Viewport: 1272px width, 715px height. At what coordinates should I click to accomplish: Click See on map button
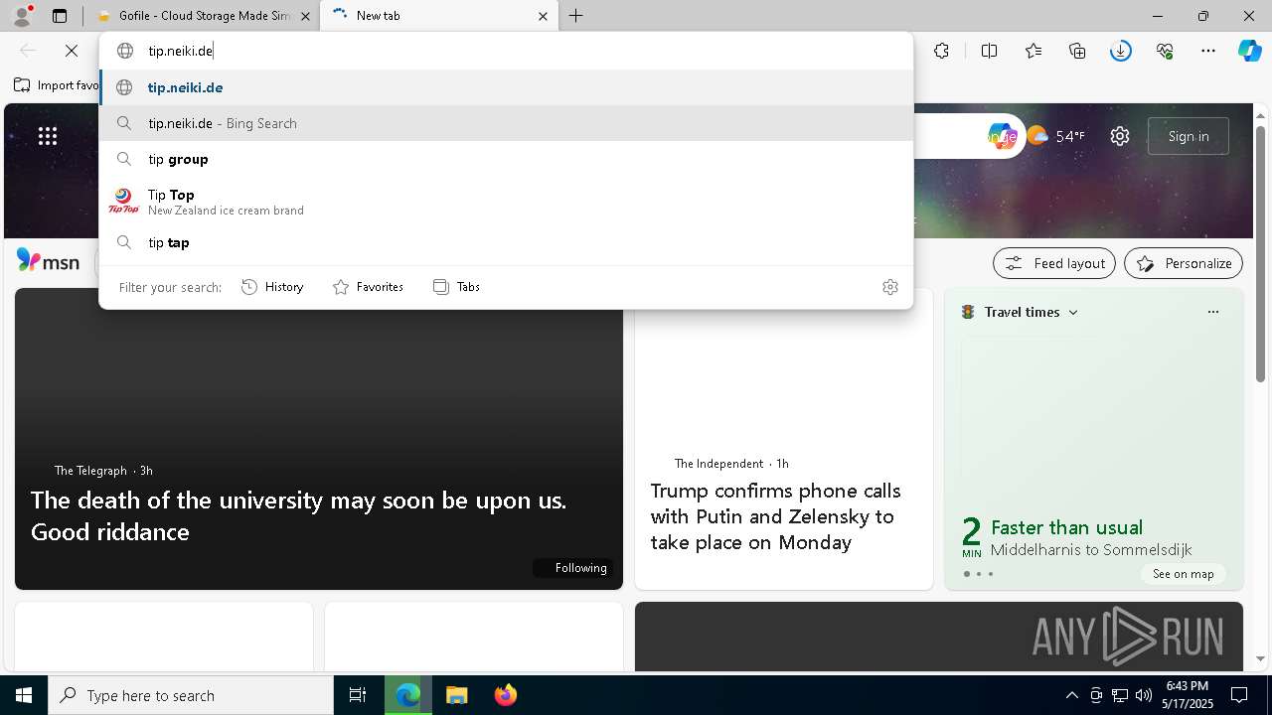click(x=1183, y=574)
